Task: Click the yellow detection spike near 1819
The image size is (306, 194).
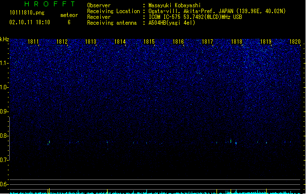Action: 267,191
